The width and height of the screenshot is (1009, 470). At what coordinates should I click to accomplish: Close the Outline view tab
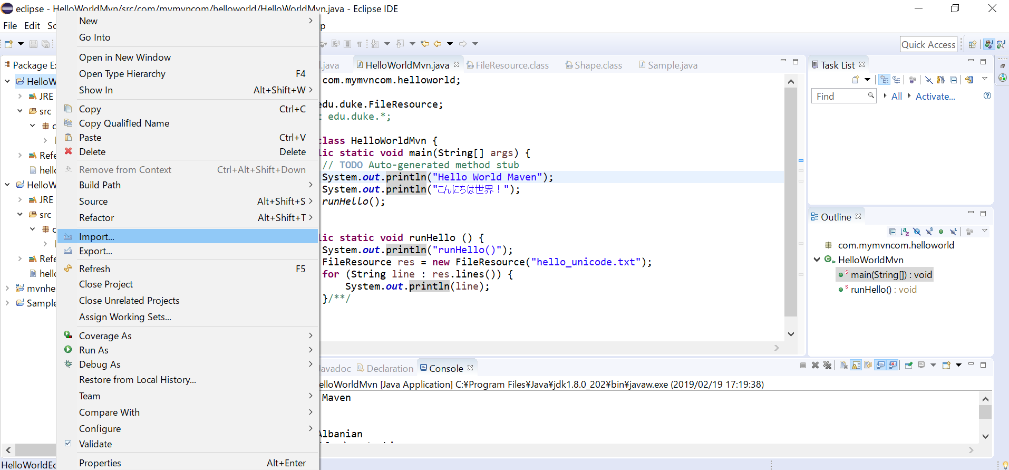click(x=858, y=216)
